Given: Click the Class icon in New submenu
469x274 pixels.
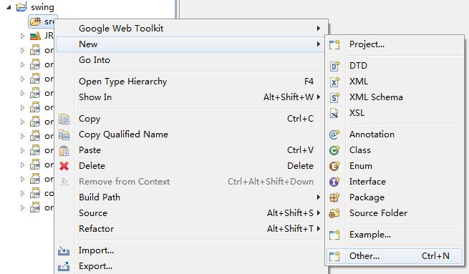Looking at the screenshot, I should tap(334, 150).
